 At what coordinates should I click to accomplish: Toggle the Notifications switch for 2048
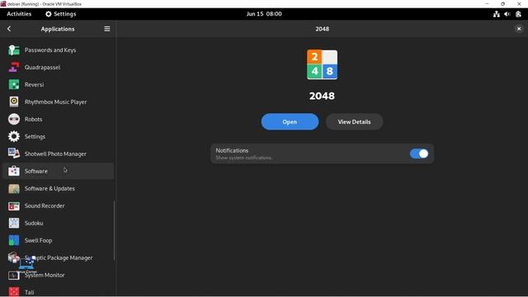(419, 153)
